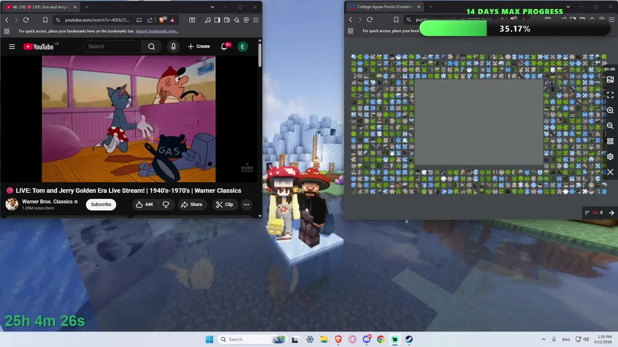Open the green E account avatar
This screenshot has width=618, height=347.
coord(242,46)
